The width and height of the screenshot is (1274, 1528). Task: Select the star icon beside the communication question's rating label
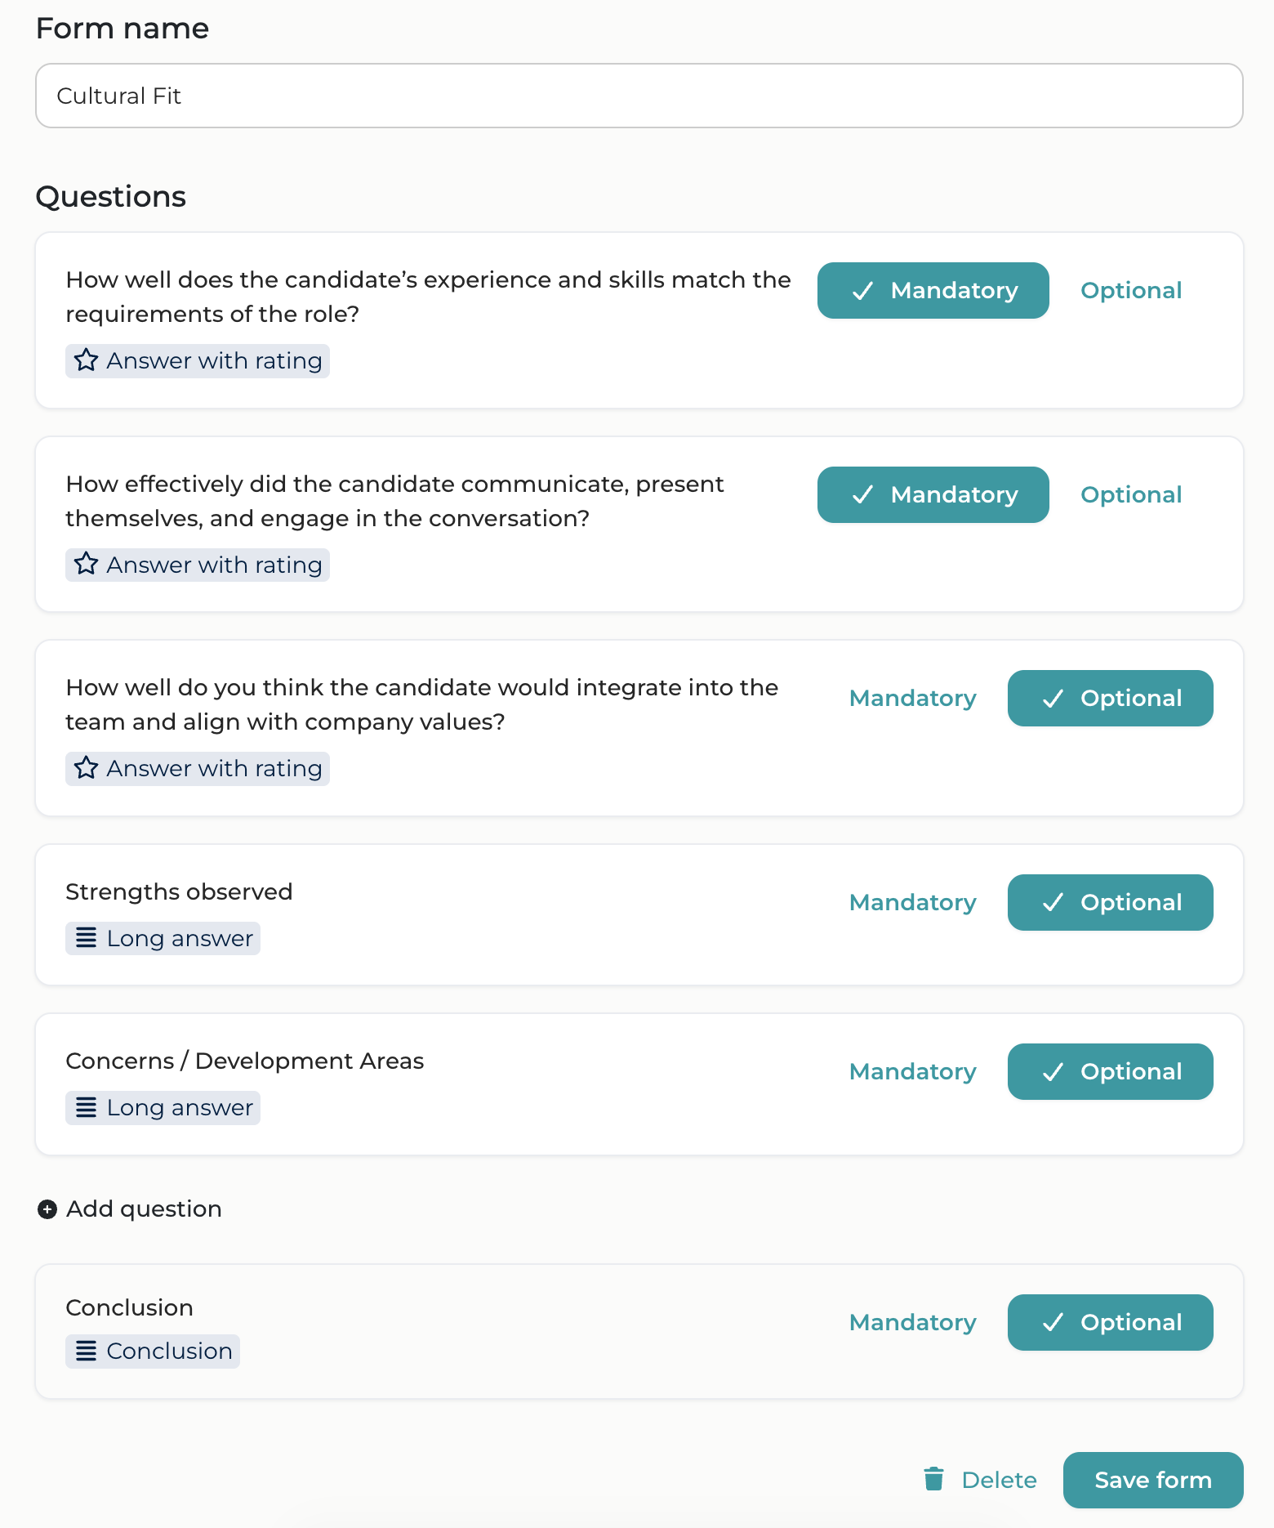(86, 564)
